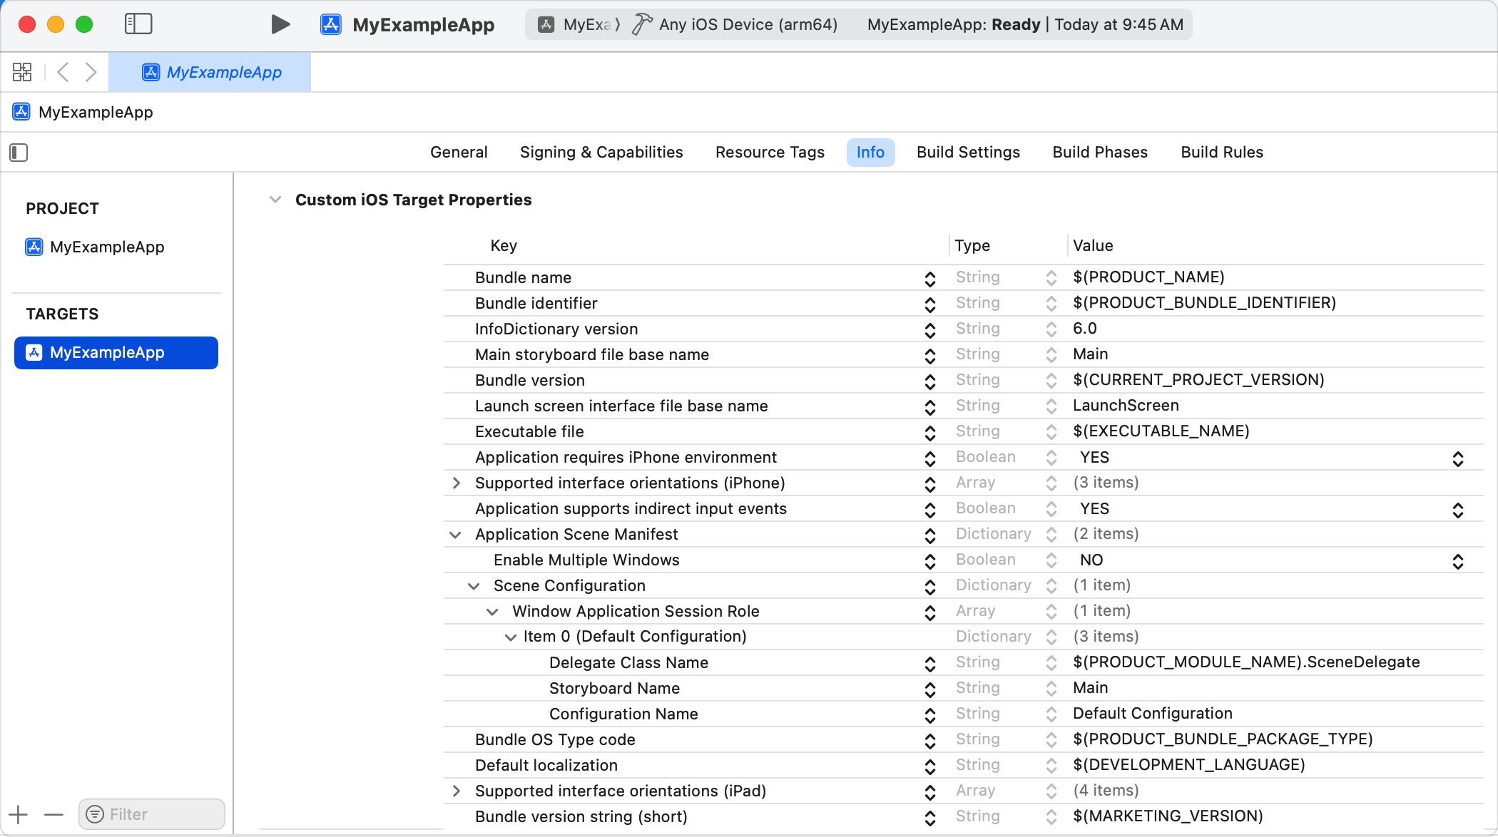1498x837 pixels.
Task: Click Bundle name key stepper
Action: pyautogui.click(x=929, y=278)
